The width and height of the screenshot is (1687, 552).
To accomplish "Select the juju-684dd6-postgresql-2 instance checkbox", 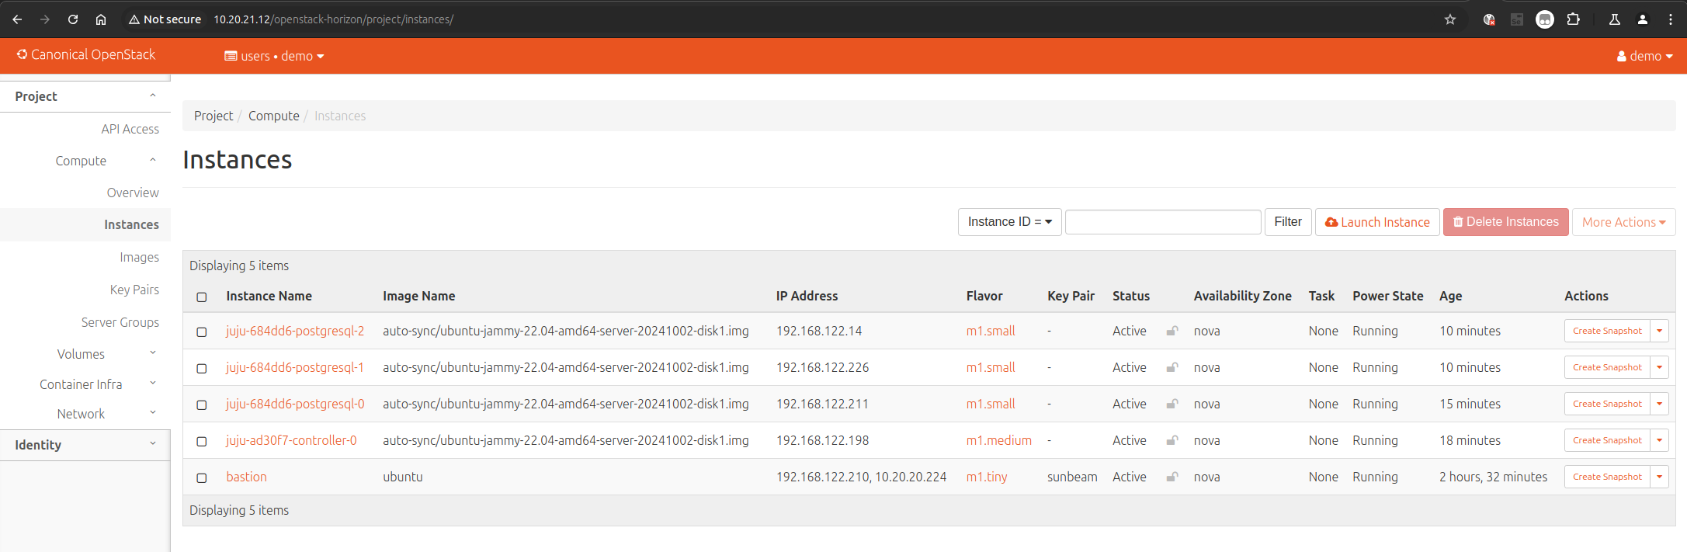I will click(x=202, y=332).
